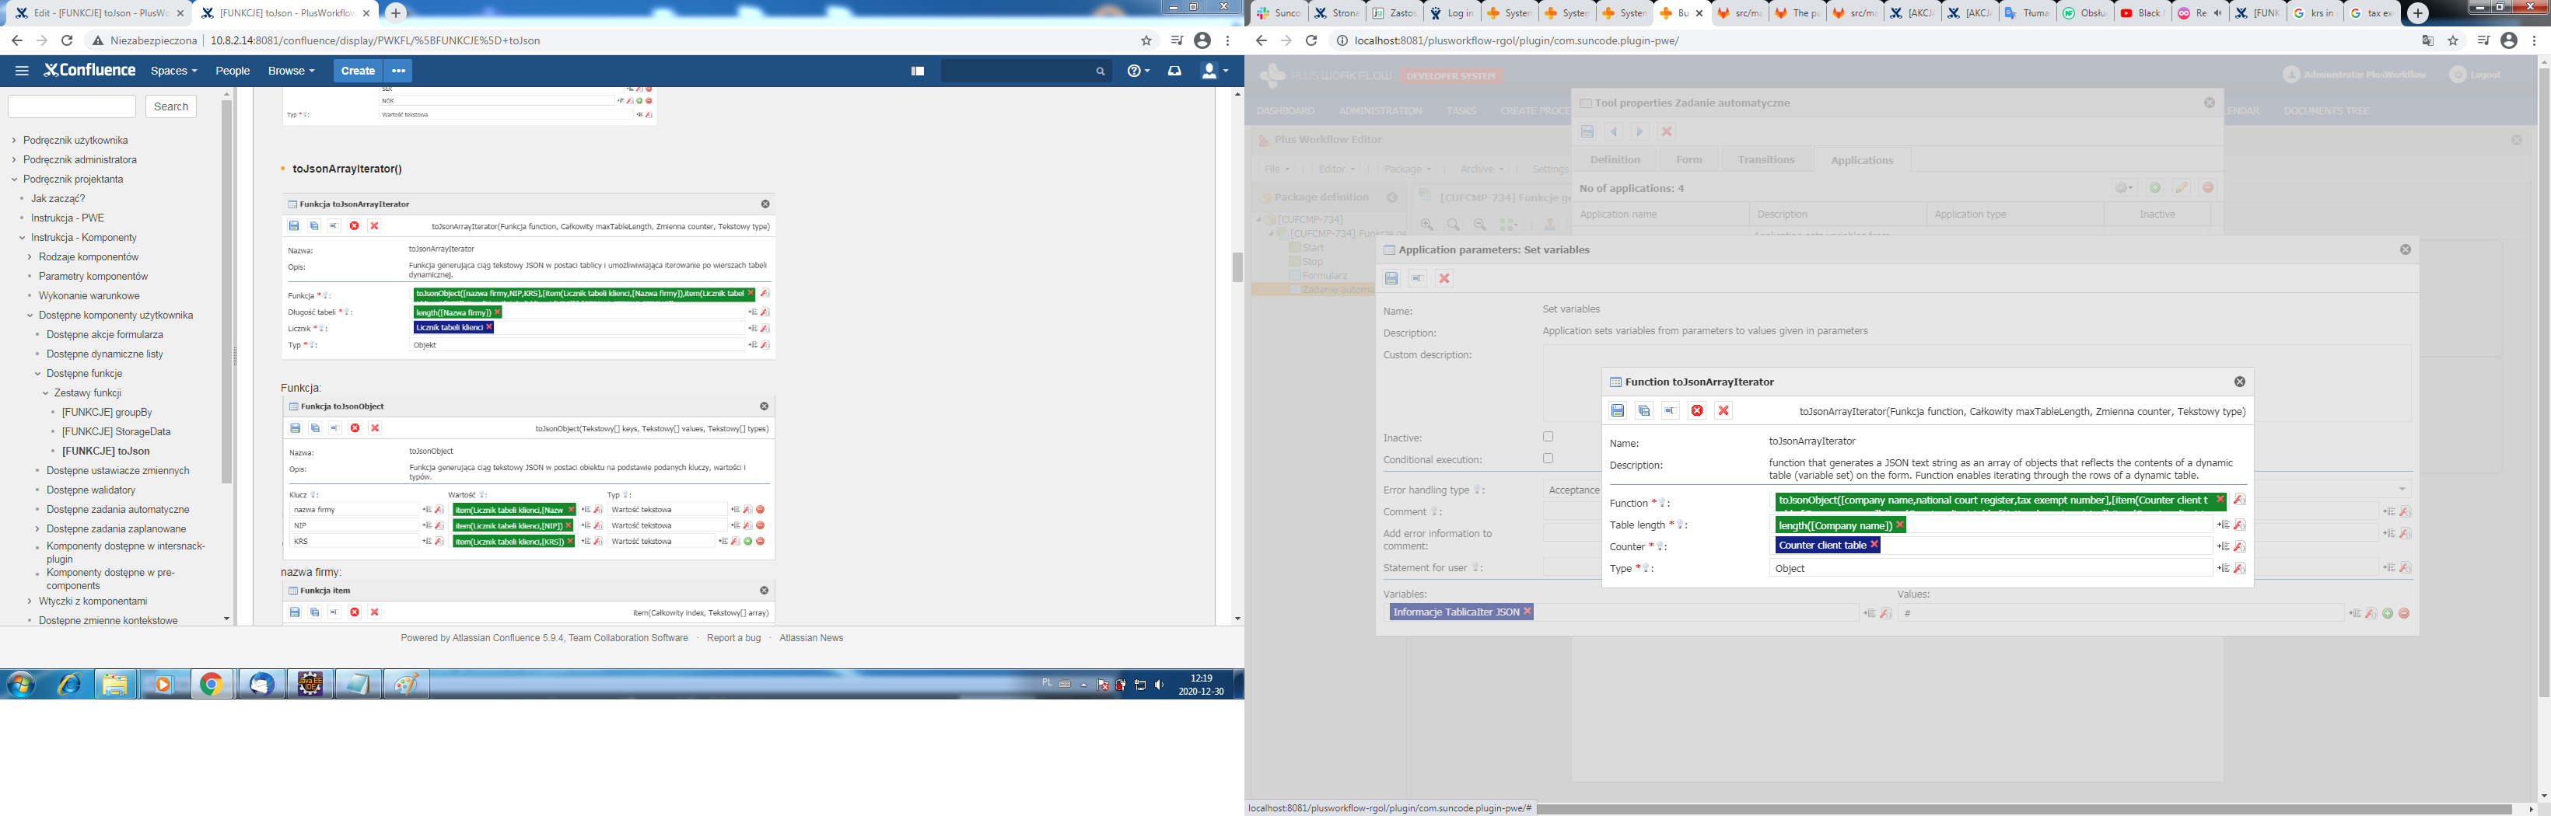Click the sidebar Search button
2551x816 pixels.
tap(170, 106)
